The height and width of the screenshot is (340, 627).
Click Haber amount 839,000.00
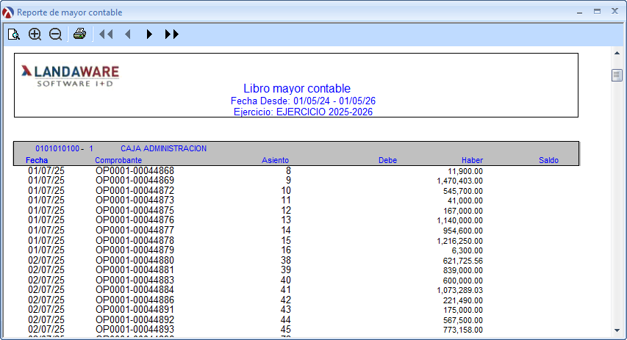click(463, 270)
